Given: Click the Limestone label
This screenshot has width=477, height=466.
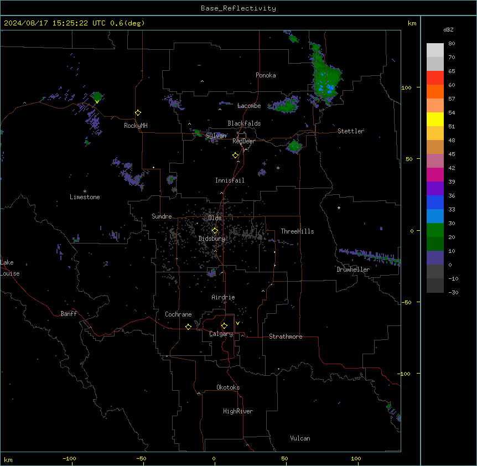Looking at the screenshot, I should click(x=85, y=197).
